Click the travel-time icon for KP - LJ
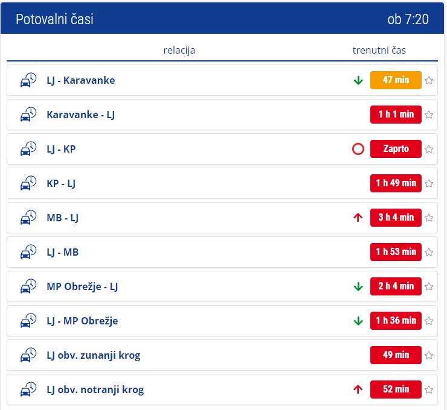Image resolution: width=447 pixels, height=410 pixels. [x=28, y=183]
